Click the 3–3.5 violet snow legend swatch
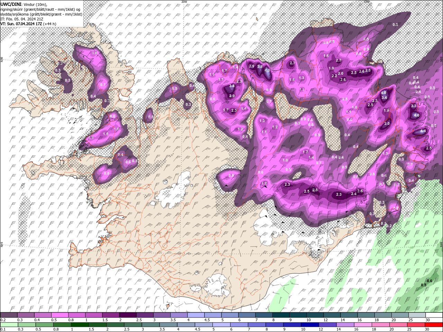443x332 pixels. 162,315
